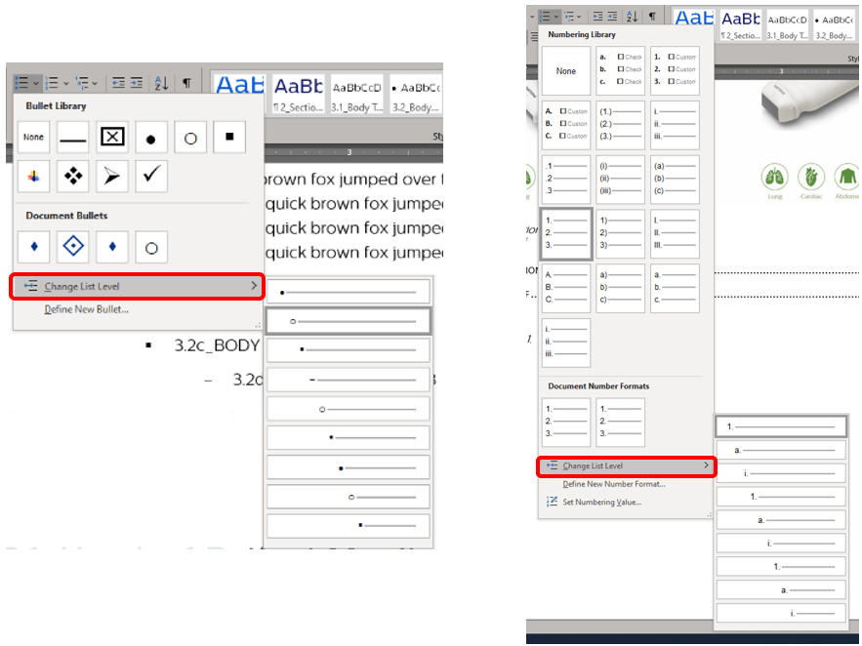Pick the boxed X bullet style
This screenshot has width=862, height=646.
[x=112, y=138]
